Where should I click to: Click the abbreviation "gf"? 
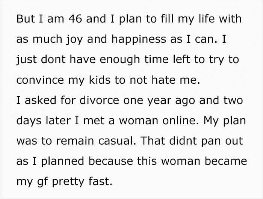[47, 182]
